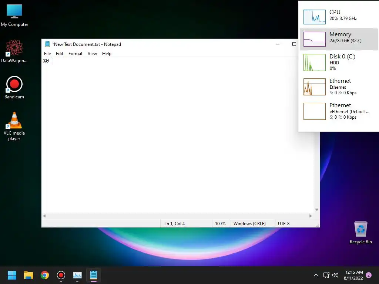Click the Notepad icon in title bar
Screen dimensions: 379x284
tap(47, 44)
